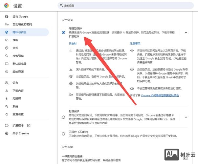Click the key icon beside 密码遭遇了数据泄露 text
This screenshot has height=164, width=198.
pos(71,94)
